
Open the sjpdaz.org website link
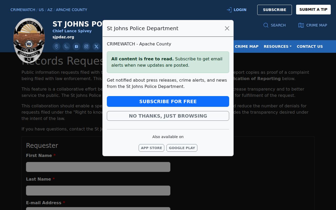coord(63,37)
